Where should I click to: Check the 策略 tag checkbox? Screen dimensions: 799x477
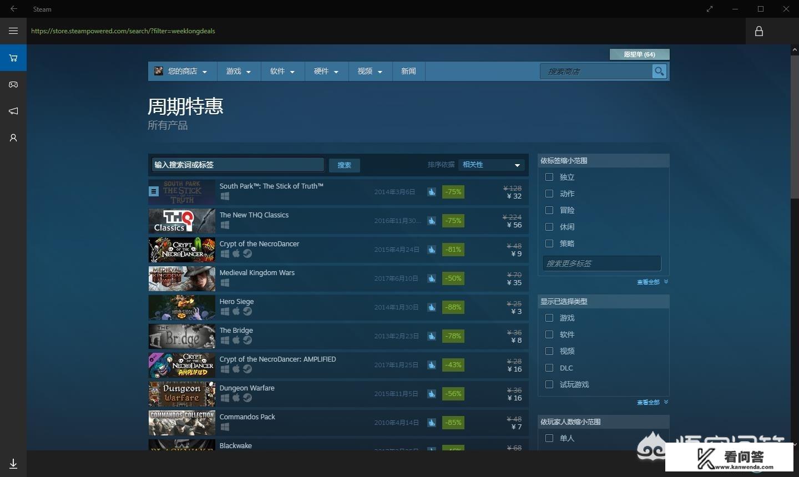coord(549,243)
